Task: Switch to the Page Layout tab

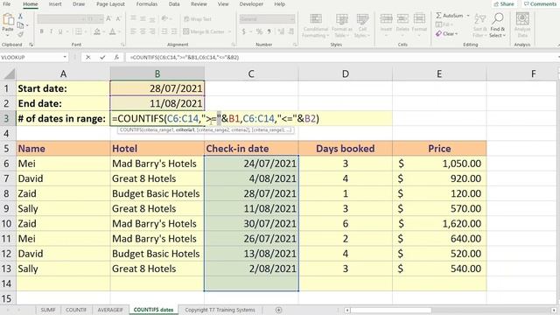Action: (110, 4)
